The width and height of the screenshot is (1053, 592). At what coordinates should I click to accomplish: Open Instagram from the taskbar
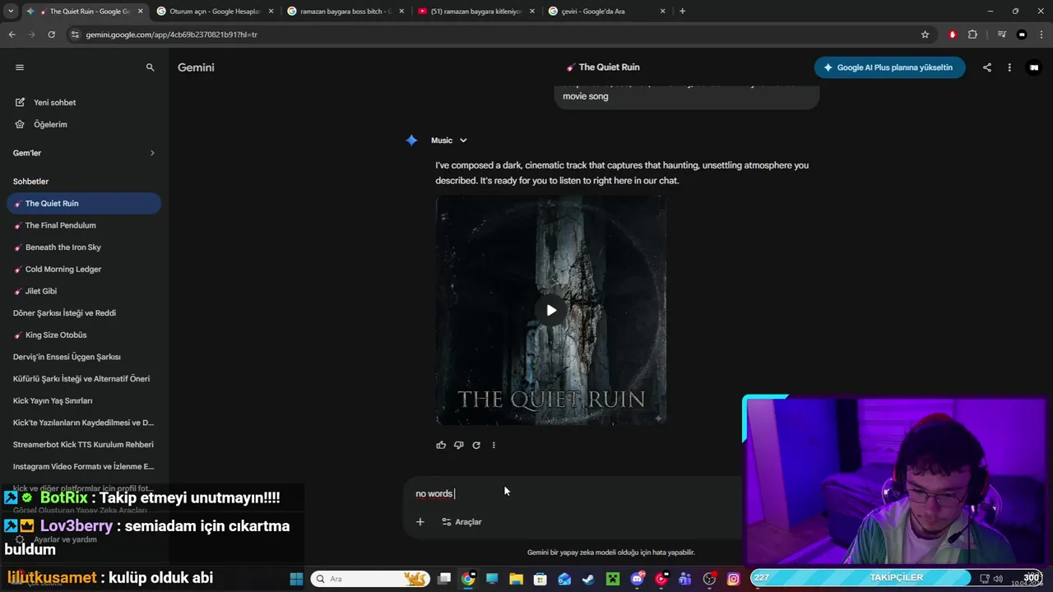click(733, 579)
